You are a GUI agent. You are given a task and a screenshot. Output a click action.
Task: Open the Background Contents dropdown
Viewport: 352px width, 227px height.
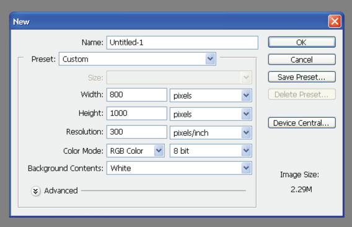coord(179,168)
